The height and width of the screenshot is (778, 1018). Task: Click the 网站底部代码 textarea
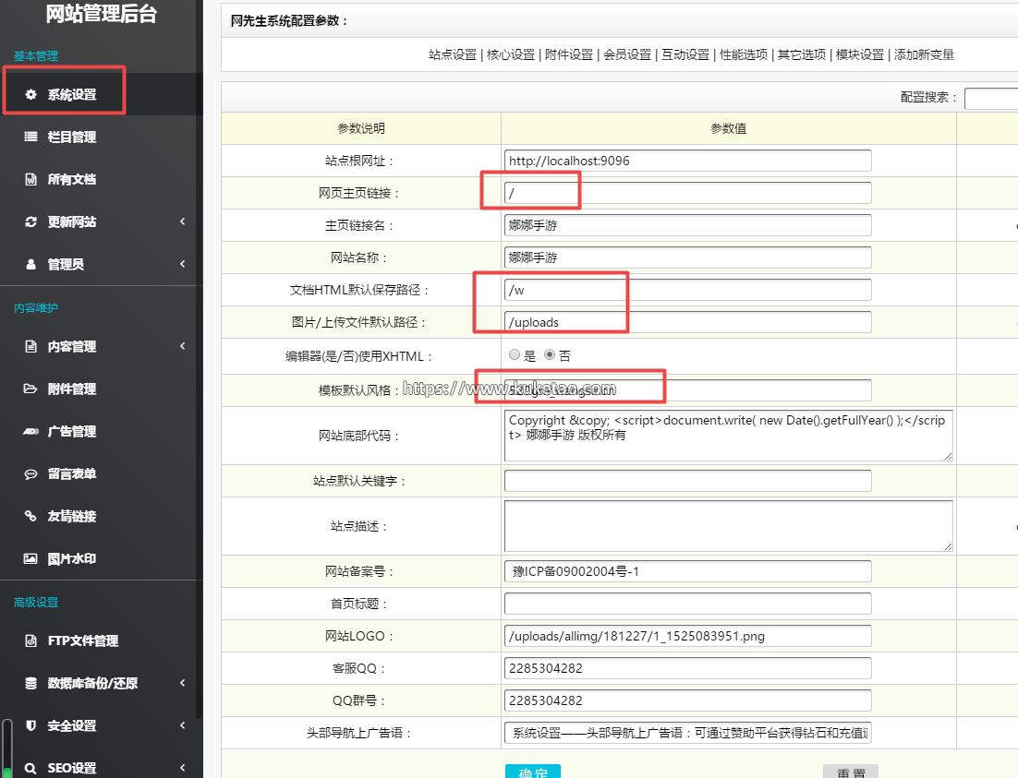tap(729, 436)
